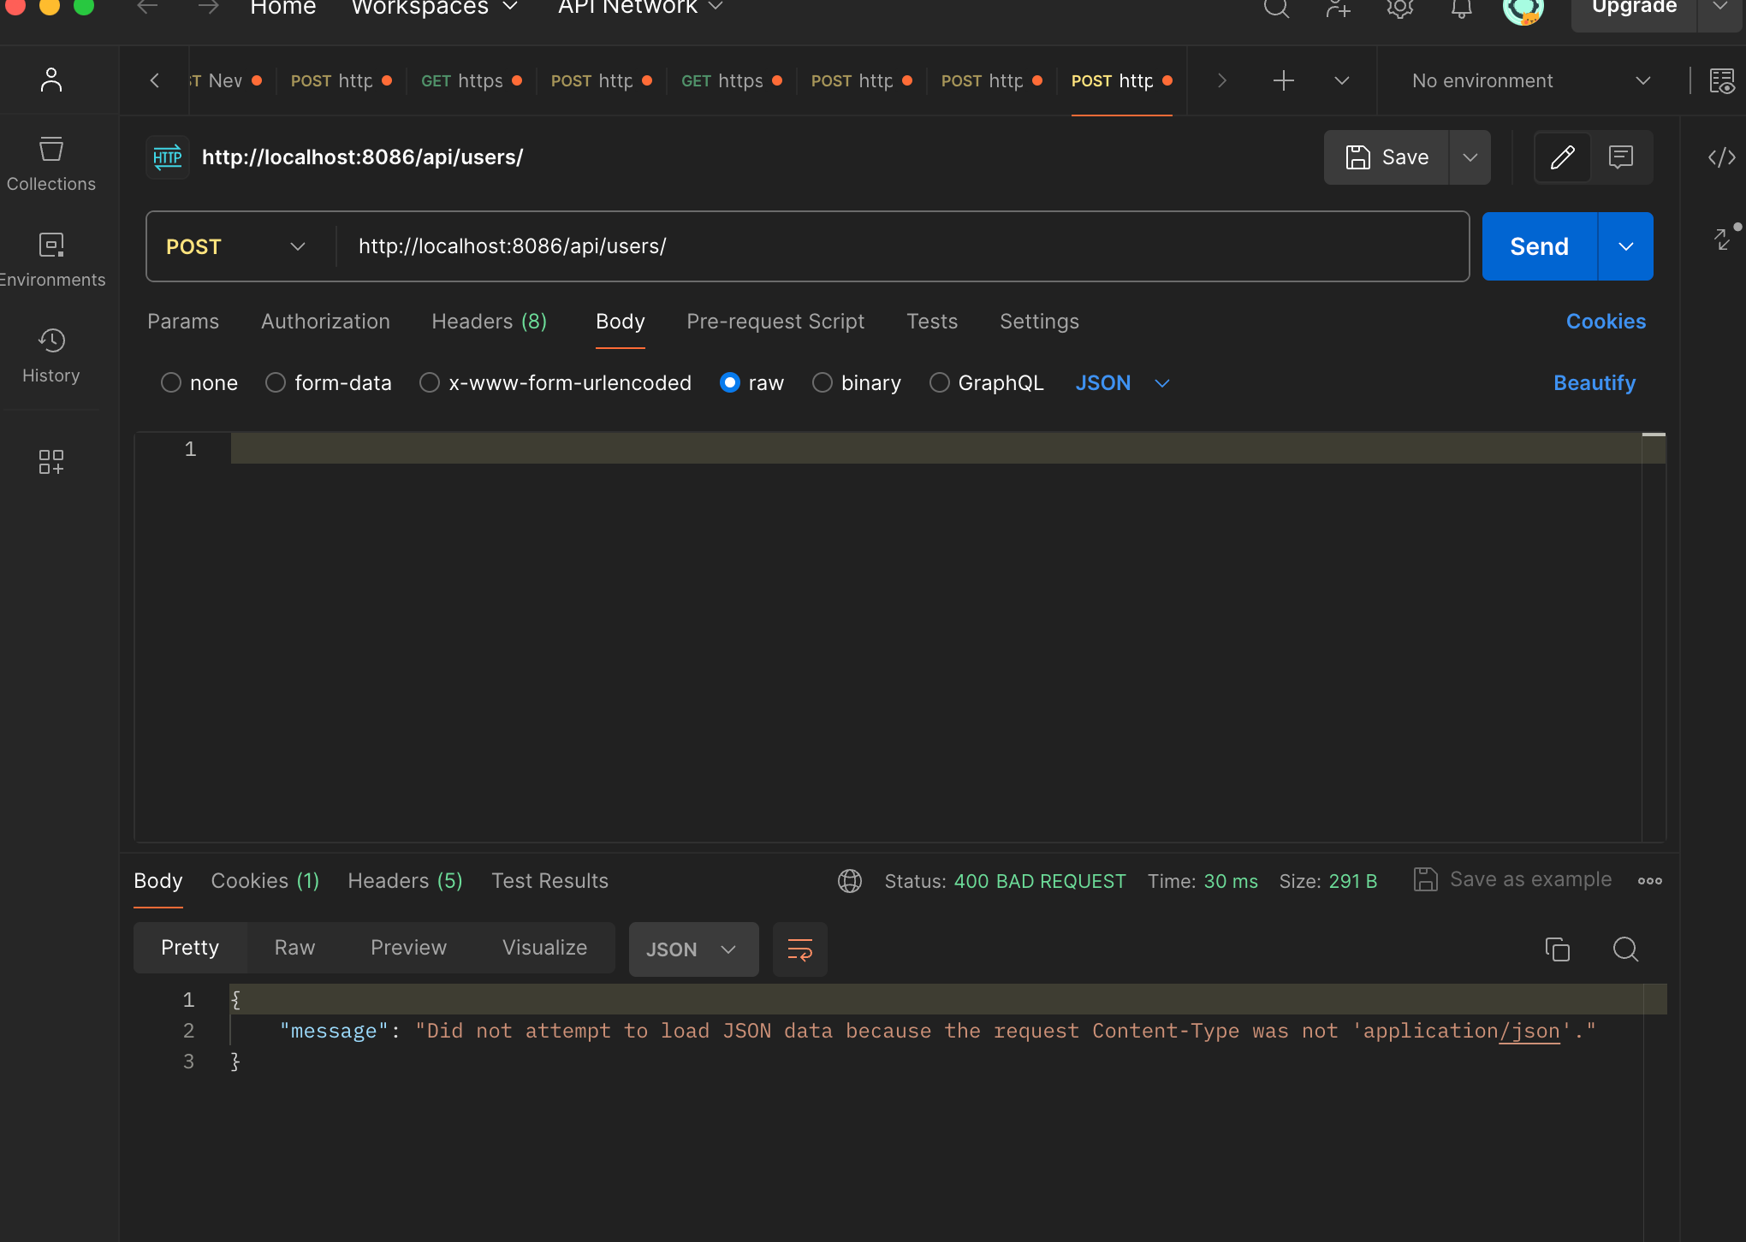Click the Save request button
The image size is (1746, 1242).
[1387, 157]
